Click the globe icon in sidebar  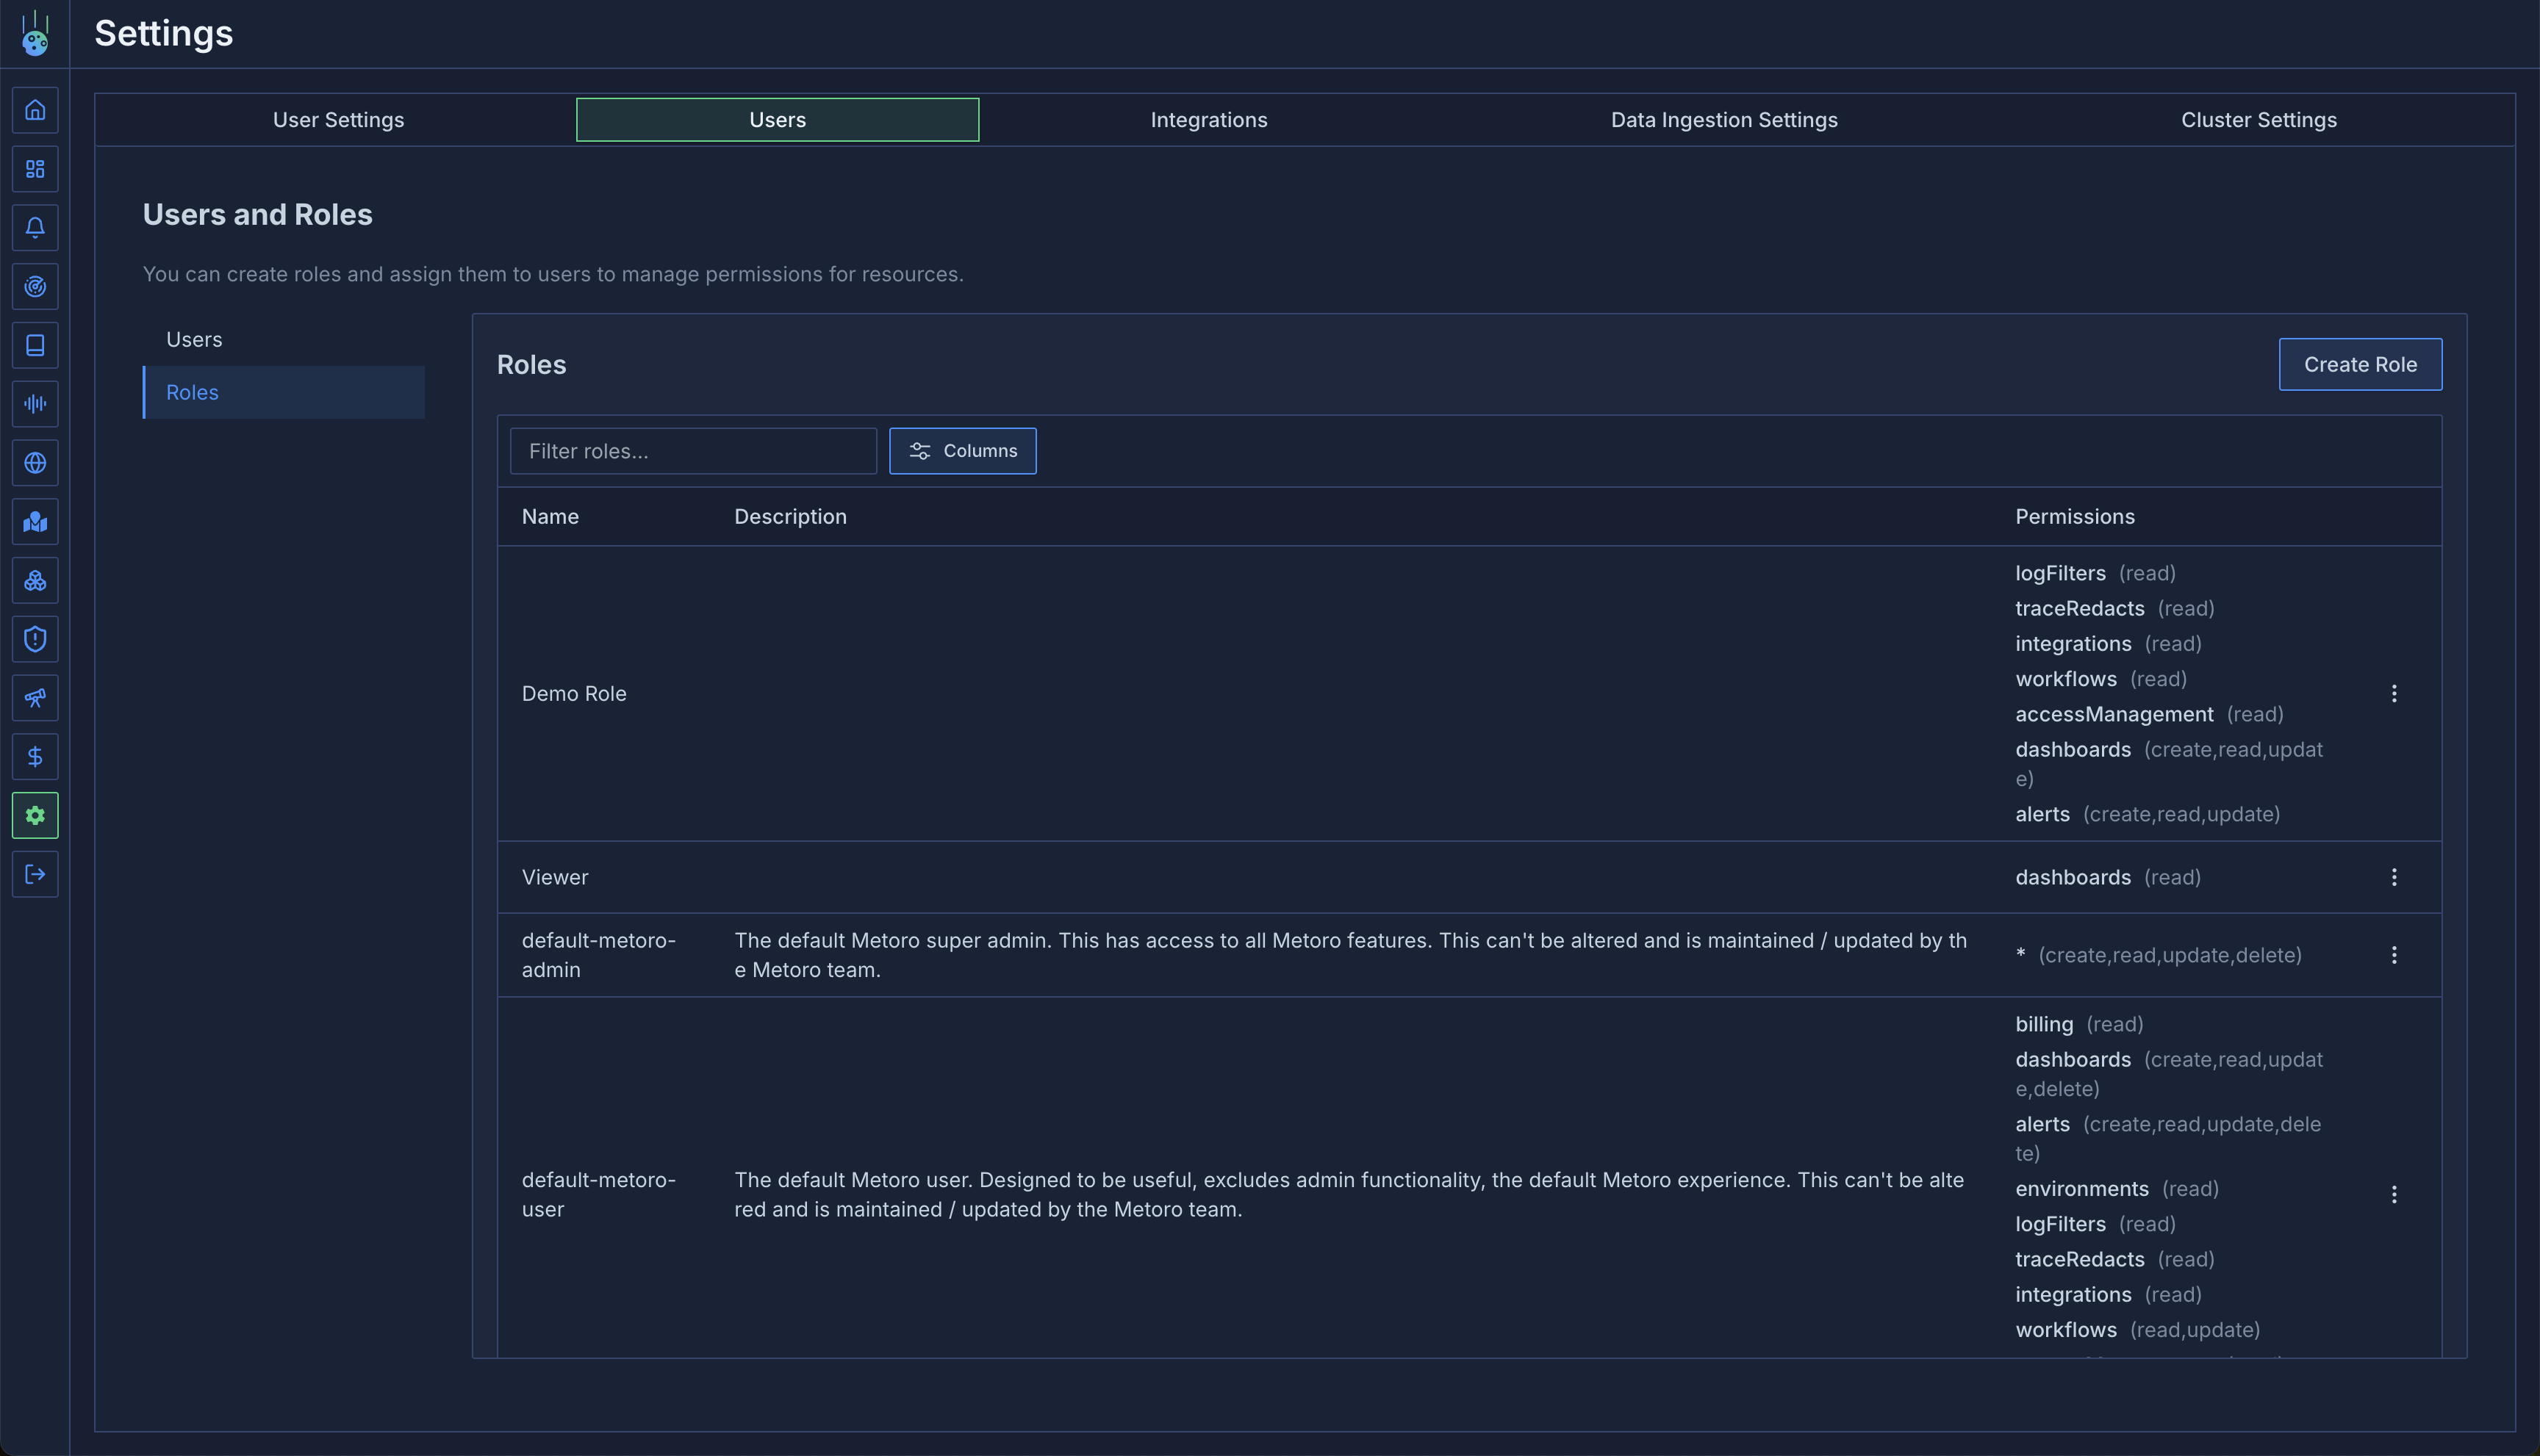tap(35, 463)
